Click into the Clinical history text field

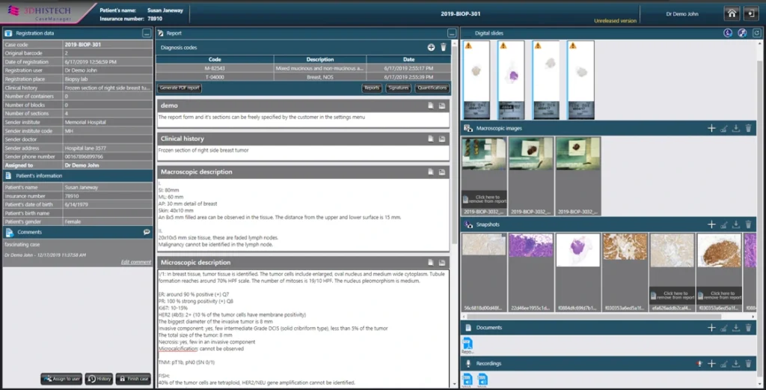pos(303,153)
